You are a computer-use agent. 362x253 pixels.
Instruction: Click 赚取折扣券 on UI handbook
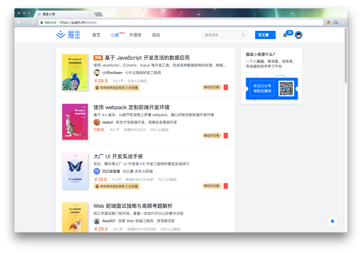click(x=212, y=186)
